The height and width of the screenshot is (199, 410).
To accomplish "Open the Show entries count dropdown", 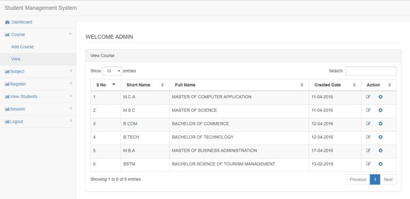I will point(112,71).
